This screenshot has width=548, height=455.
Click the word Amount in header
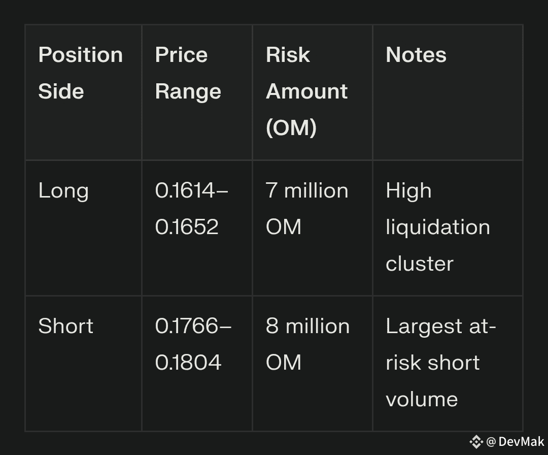[x=306, y=91]
